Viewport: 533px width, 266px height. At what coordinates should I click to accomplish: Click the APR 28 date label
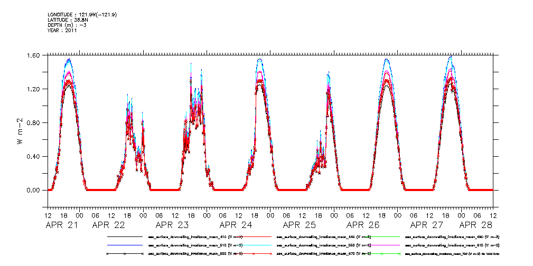pyautogui.click(x=475, y=225)
